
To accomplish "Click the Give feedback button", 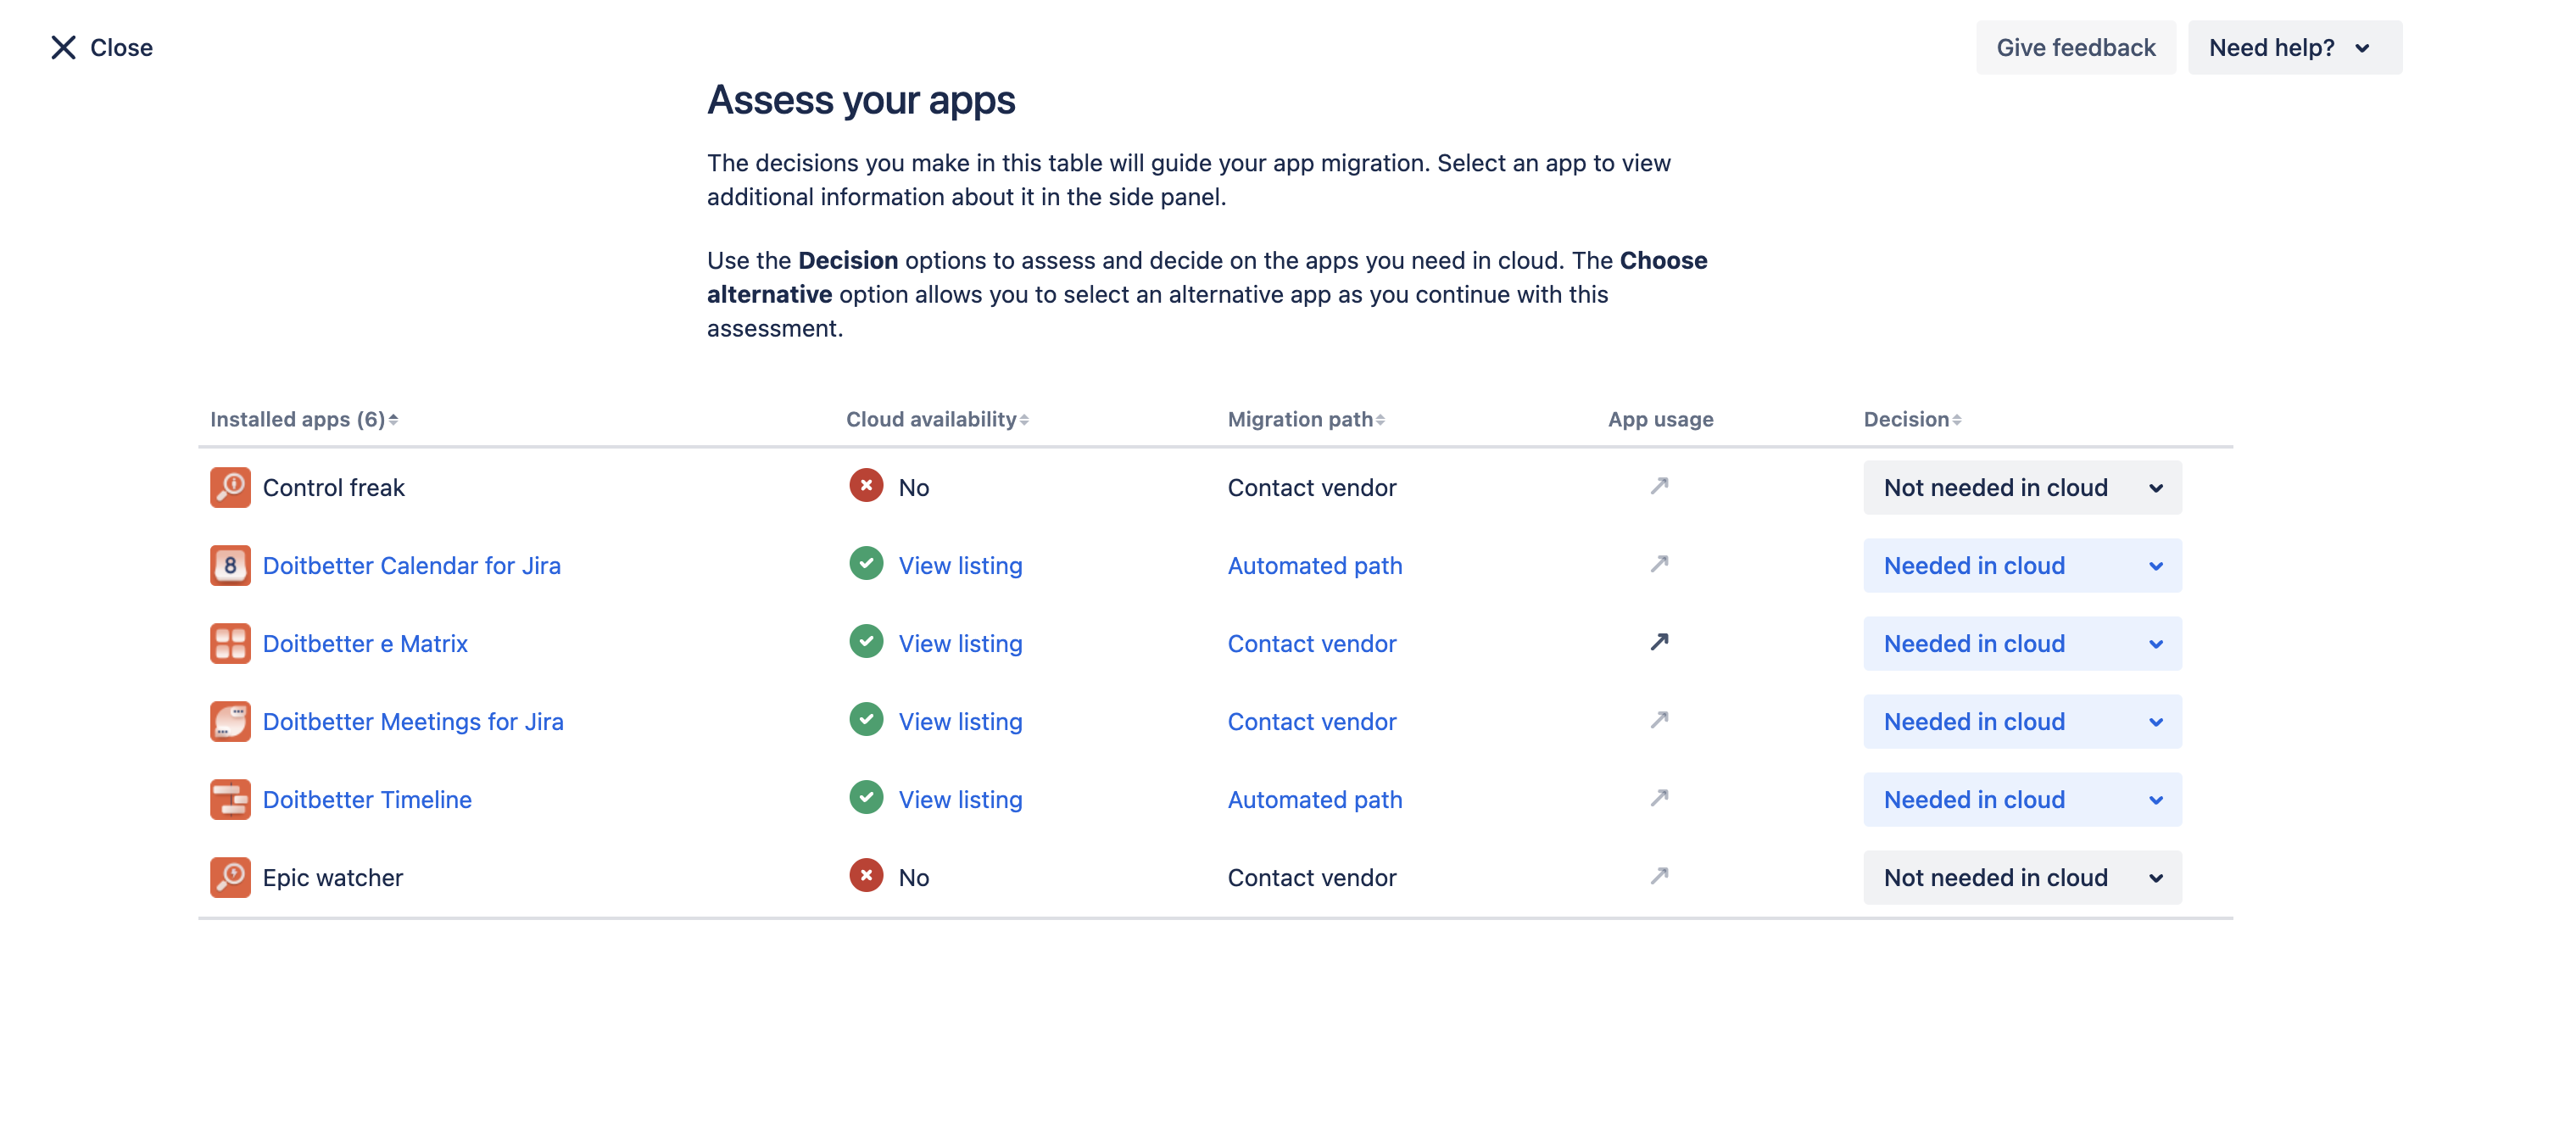I will (x=2075, y=47).
